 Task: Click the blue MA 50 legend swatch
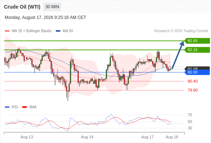[58, 31]
